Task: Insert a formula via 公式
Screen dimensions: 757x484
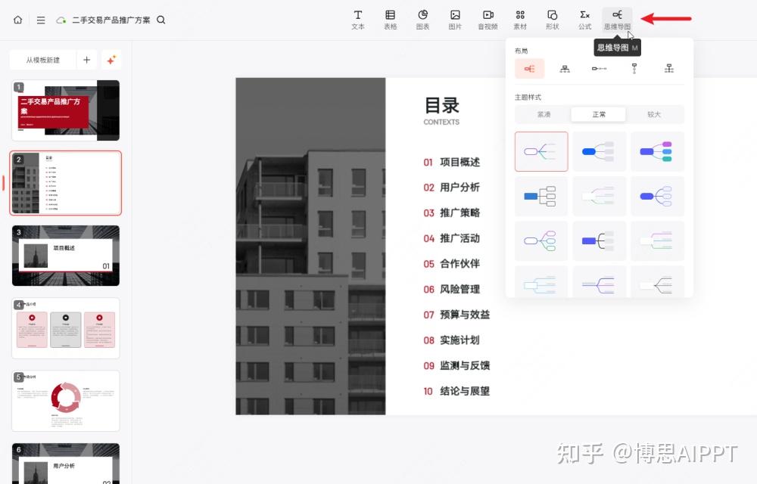Action: 584,20
